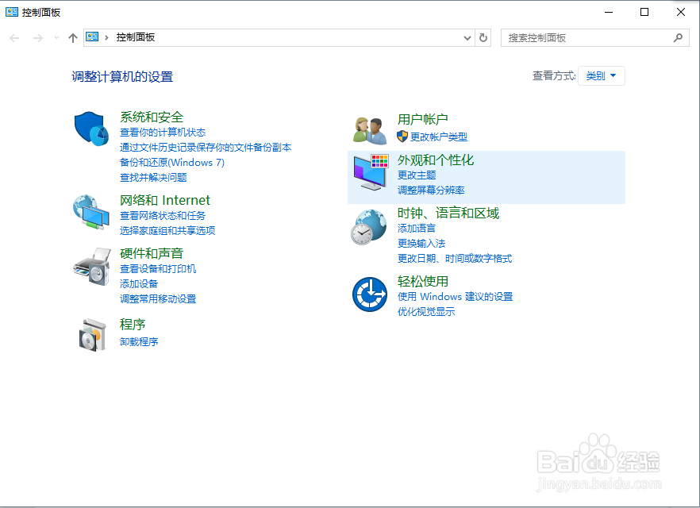700x508 pixels.
Task: Click 控制面板 in the address bar
Action: pos(136,37)
